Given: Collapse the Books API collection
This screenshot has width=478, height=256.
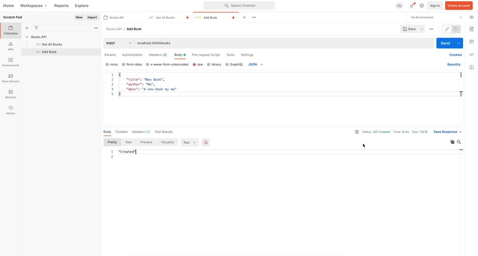Looking at the screenshot, I should click(x=27, y=37).
